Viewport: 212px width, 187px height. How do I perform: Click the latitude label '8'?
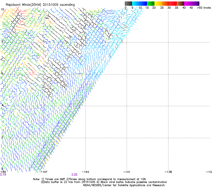tap(2, 41)
